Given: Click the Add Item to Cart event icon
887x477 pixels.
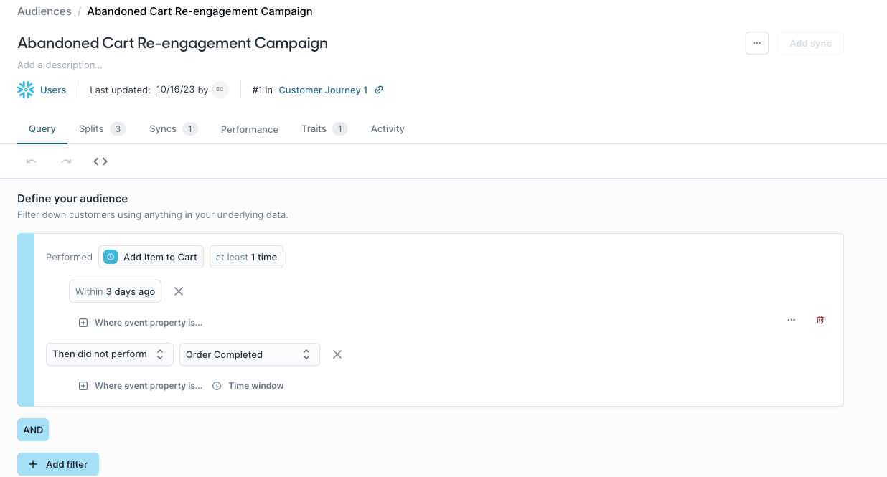Looking at the screenshot, I should [x=110, y=256].
